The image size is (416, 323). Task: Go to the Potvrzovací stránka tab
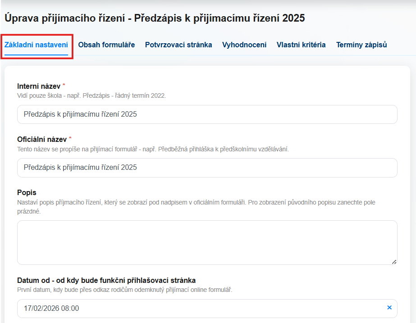point(178,45)
